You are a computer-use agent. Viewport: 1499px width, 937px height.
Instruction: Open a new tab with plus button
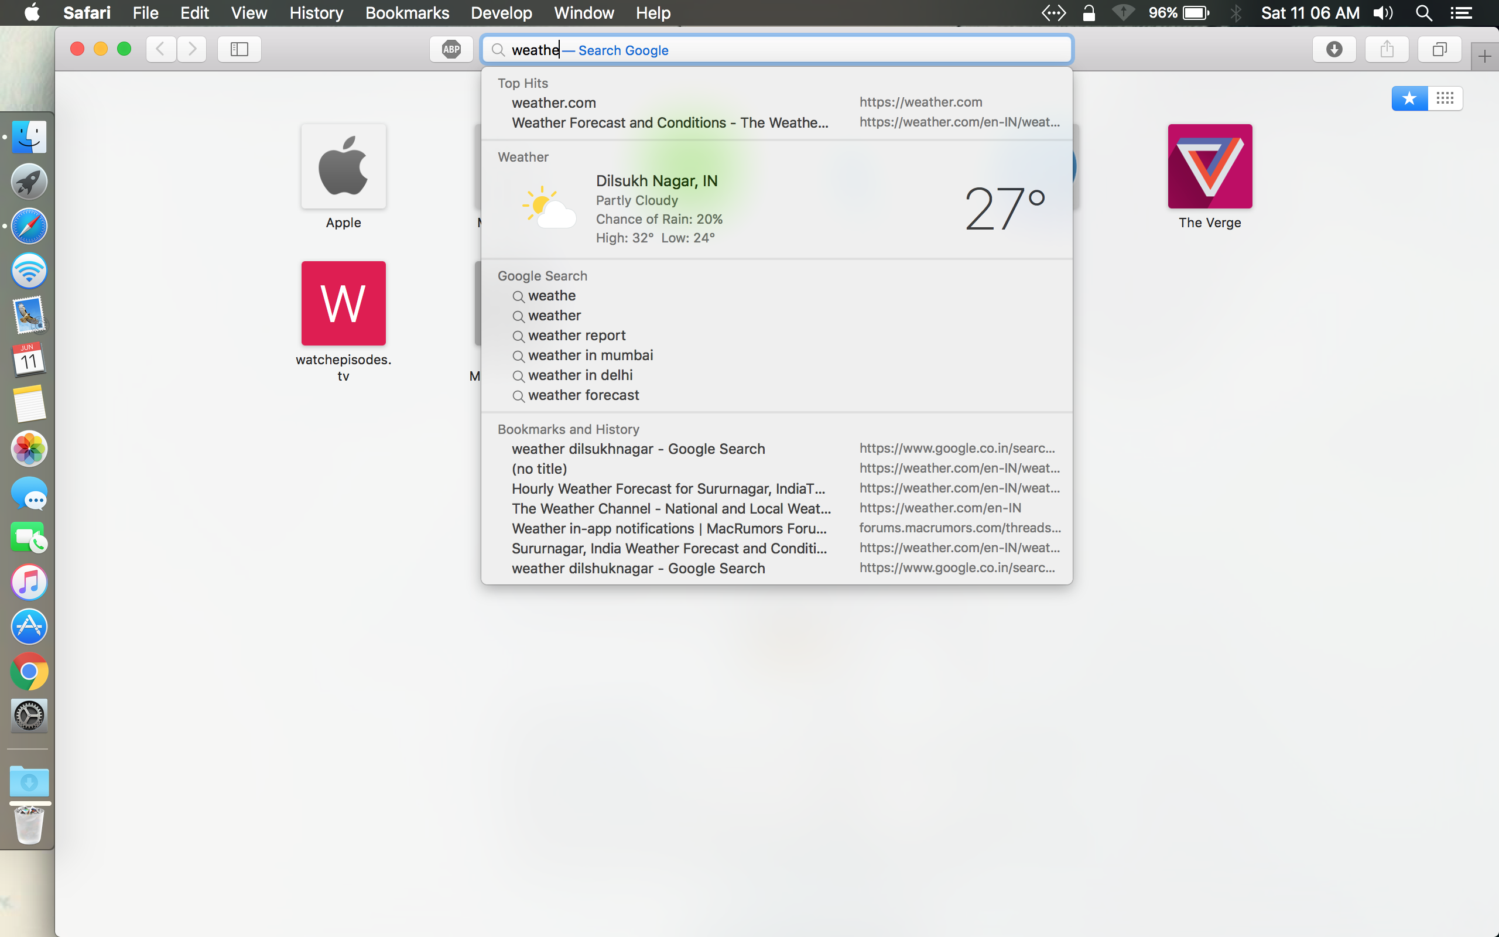(x=1485, y=57)
